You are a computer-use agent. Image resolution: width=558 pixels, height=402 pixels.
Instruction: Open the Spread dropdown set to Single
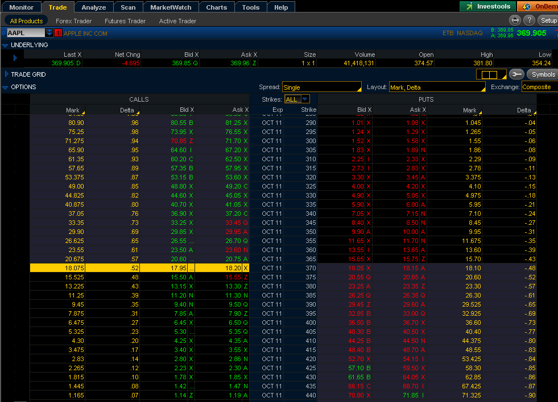[x=322, y=87]
